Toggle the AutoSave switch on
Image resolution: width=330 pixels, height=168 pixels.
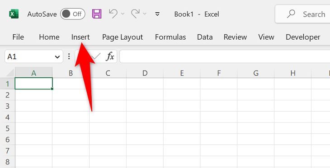pos(73,14)
